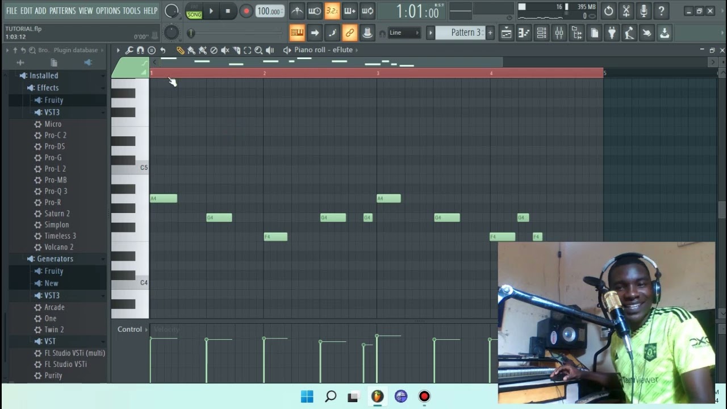Select the Draw pencil tool in piano roll
The height and width of the screenshot is (409, 727).
tap(180, 50)
